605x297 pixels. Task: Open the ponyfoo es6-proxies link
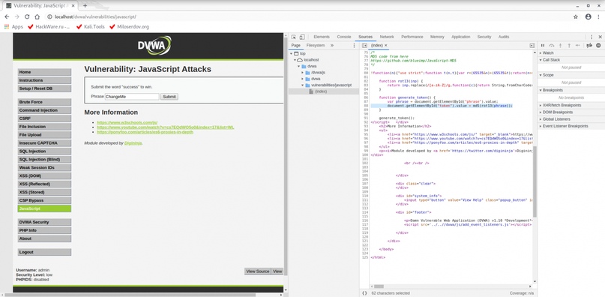pos(145,132)
